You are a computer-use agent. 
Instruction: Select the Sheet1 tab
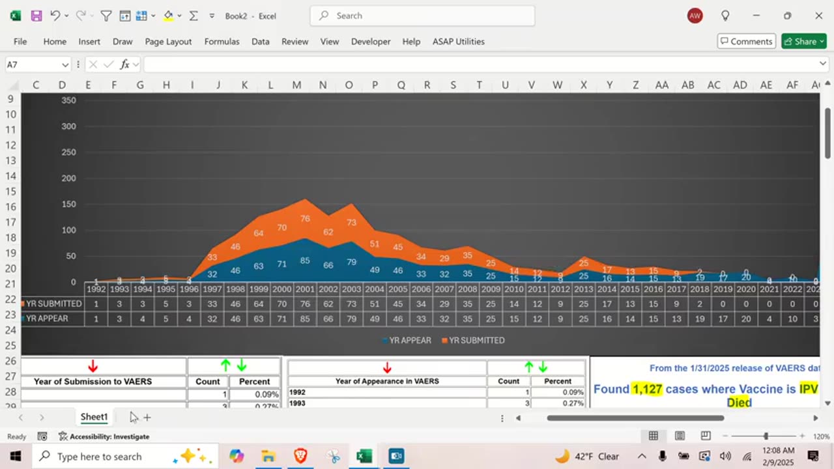pyautogui.click(x=94, y=417)
